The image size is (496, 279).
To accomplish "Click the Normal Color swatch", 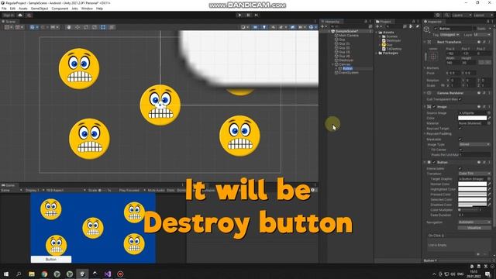I will 472,184.
